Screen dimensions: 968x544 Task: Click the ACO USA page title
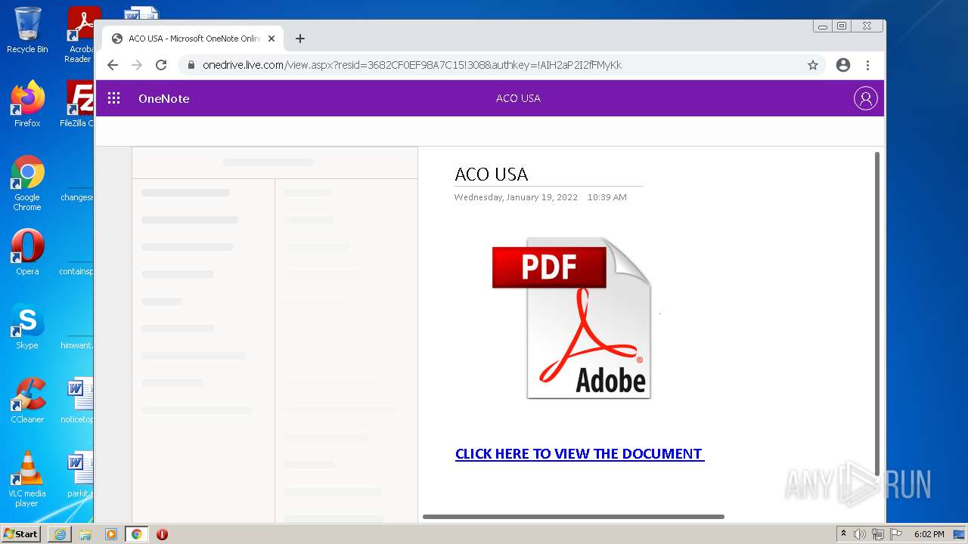coord(491,175)
